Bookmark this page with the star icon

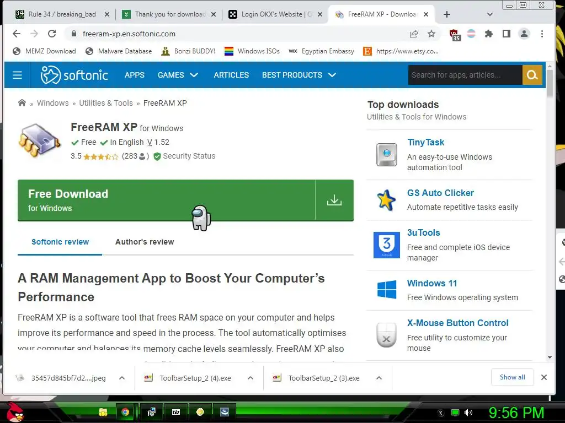431,34
